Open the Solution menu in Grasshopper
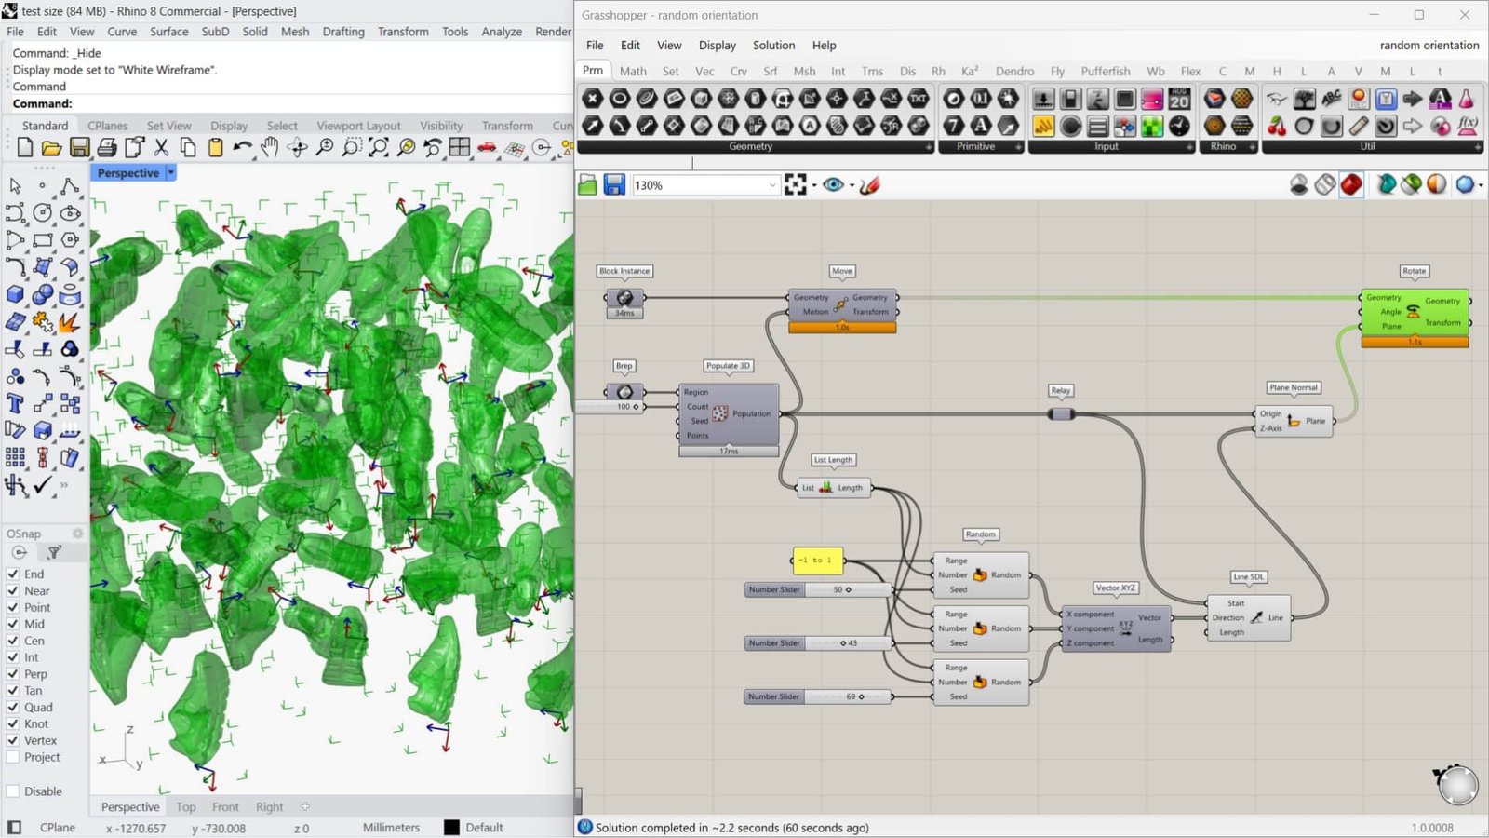The height and width of the screenshot is (838, 1489). pyautogui.click(x=773, y=45)
